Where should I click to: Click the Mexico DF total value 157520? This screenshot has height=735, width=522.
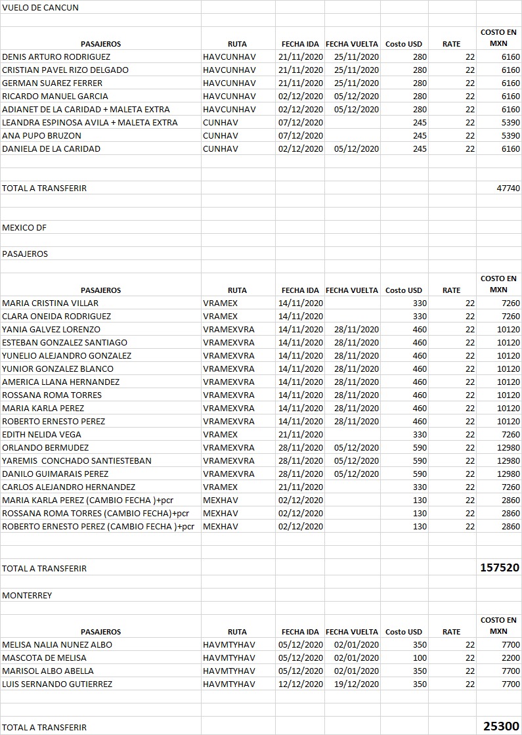point(499,568)
